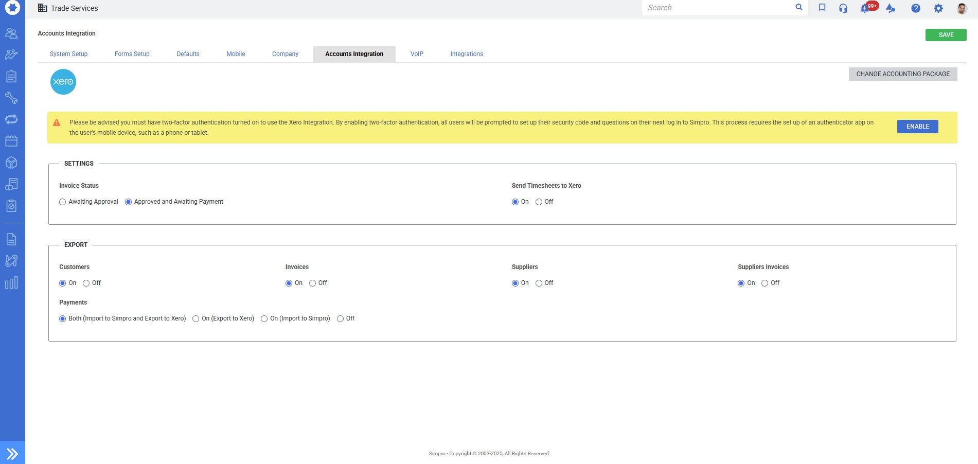Open the help question mark icon

click(915, 8)
